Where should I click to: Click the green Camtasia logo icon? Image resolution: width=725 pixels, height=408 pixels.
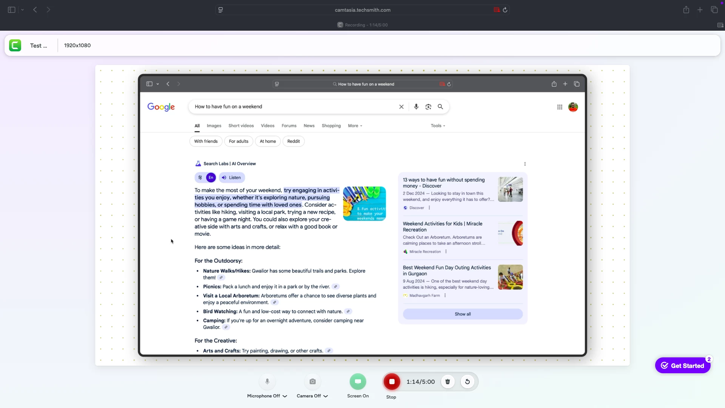[15, 45]
